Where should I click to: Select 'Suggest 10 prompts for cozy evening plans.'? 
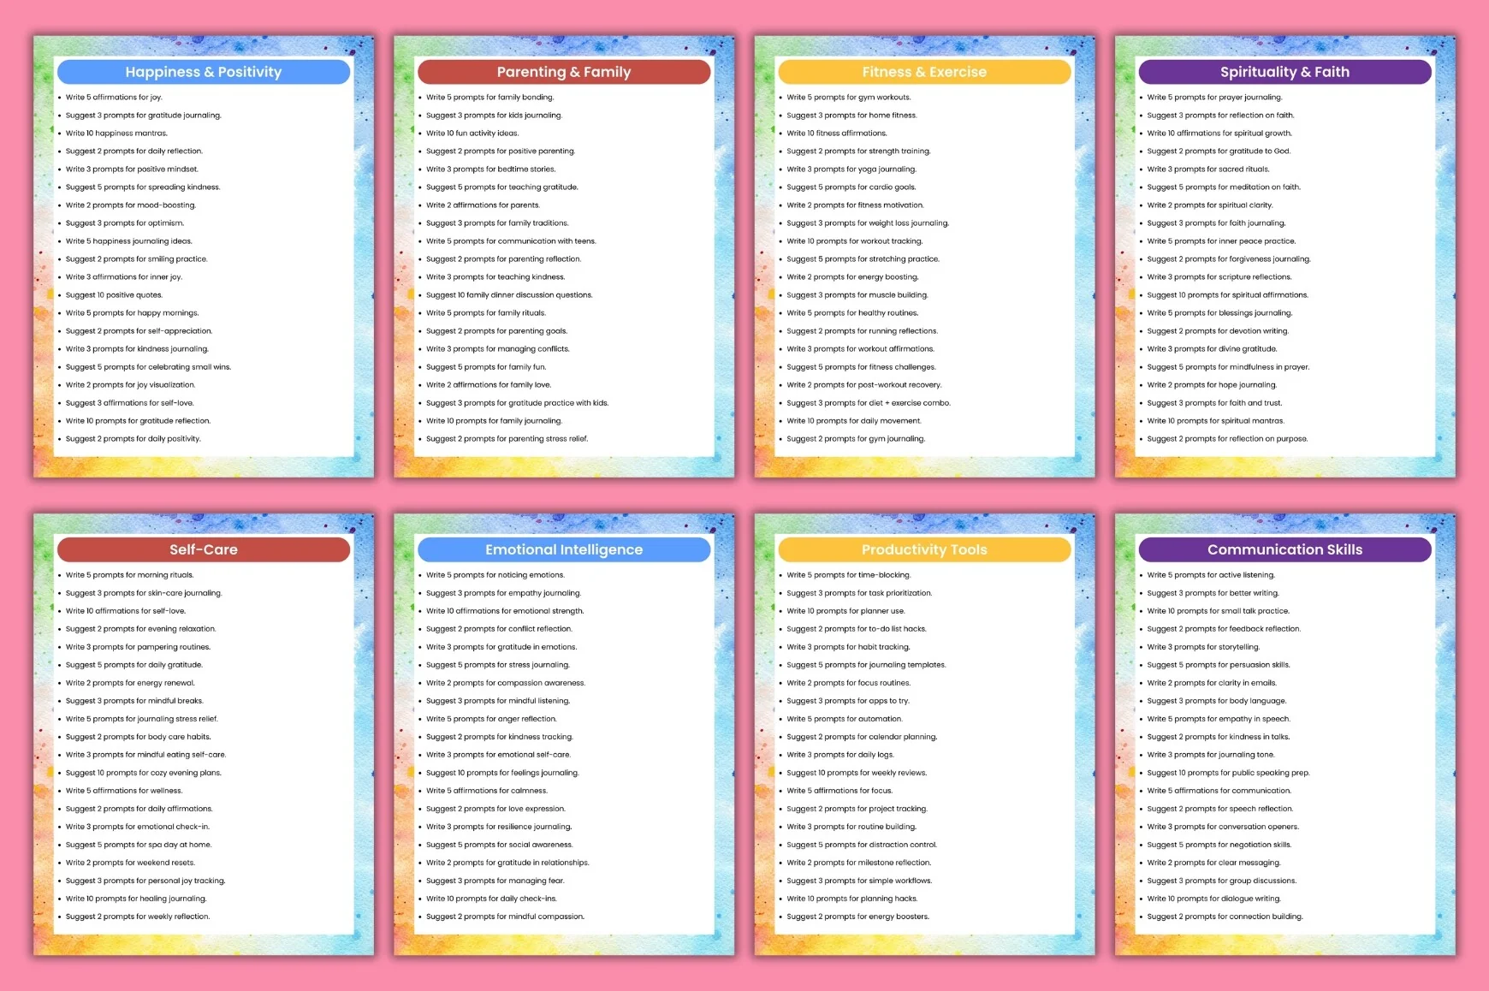click(x=144, y=773)
